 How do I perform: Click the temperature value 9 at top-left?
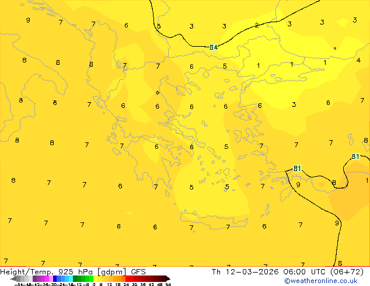click(28, 20)
